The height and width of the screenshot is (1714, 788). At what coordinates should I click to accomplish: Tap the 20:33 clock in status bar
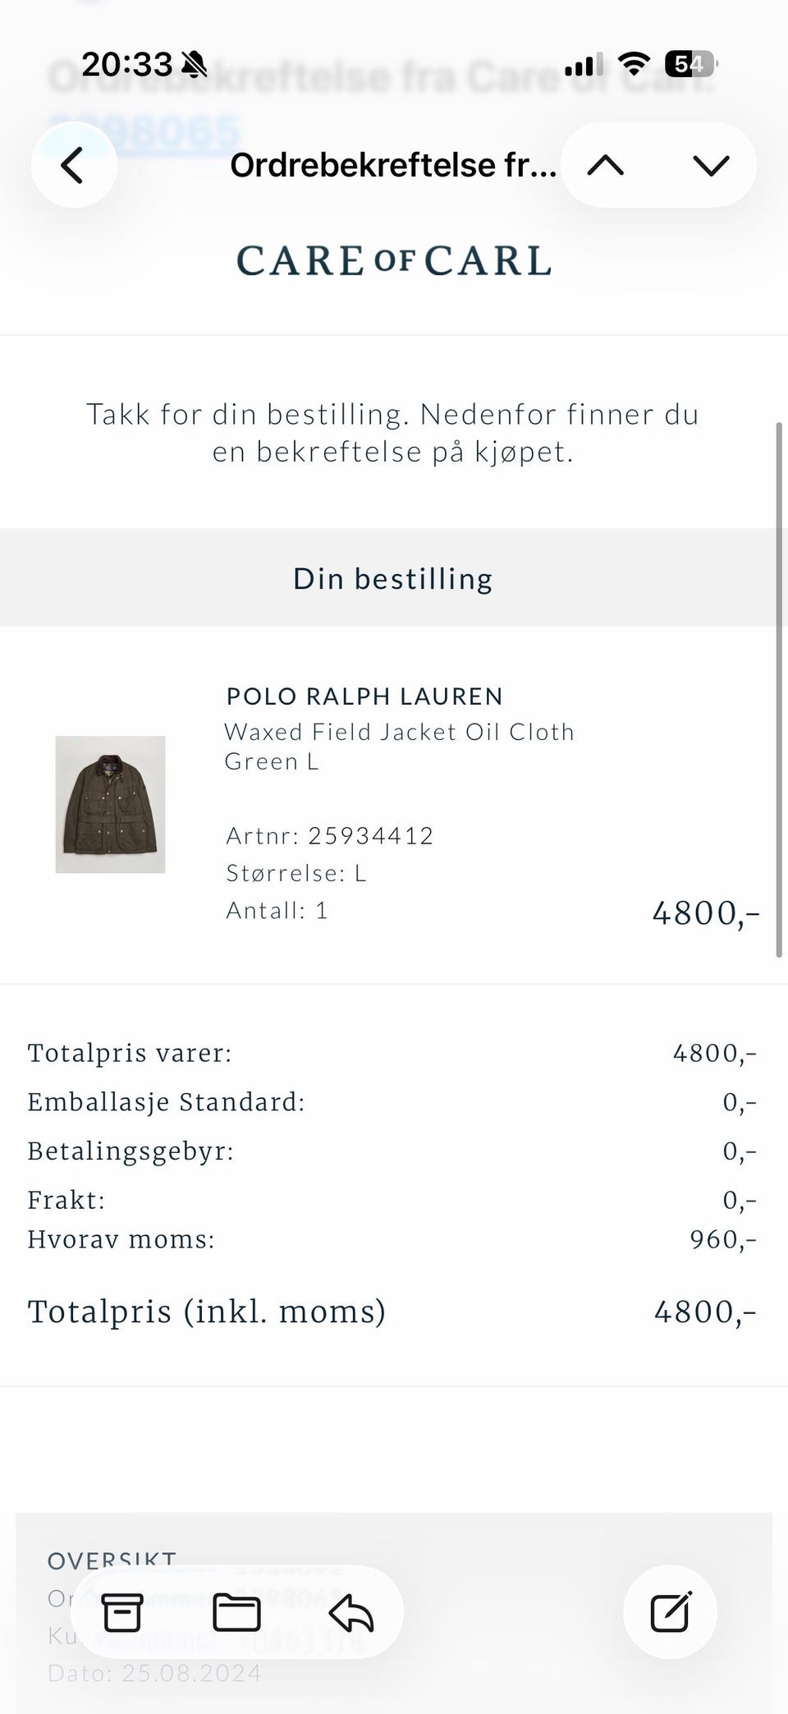coord(127,63)
